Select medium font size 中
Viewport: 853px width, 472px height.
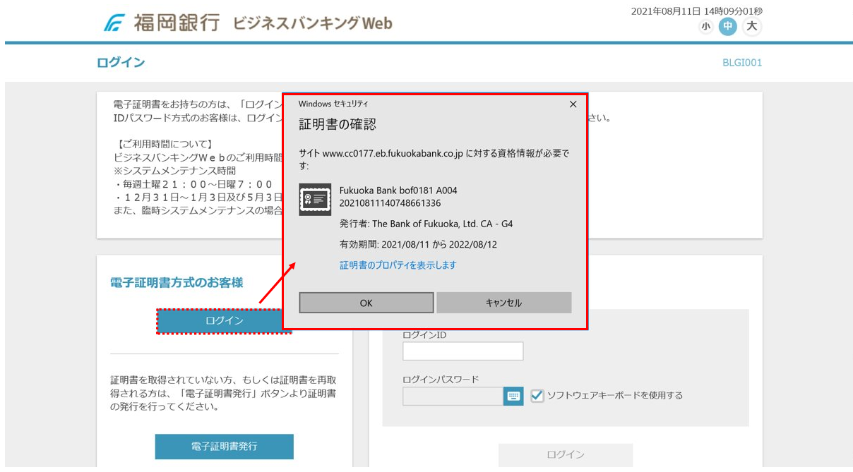[728, 27]
